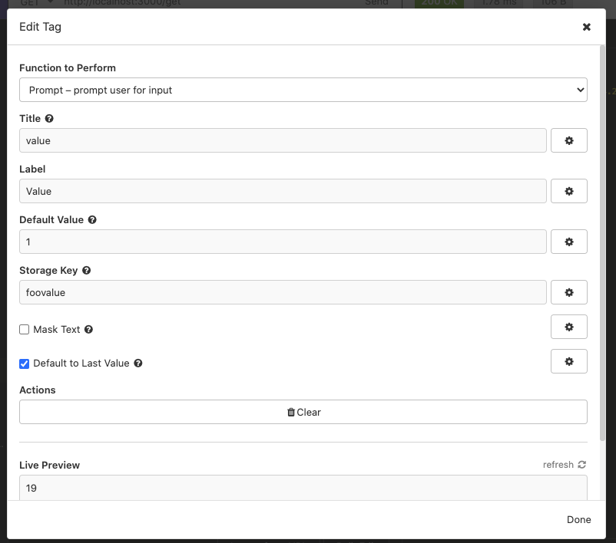The image size is (616, 543).
Task: Open the Function to Perform dropdown
Action: (x=303, y=90)
